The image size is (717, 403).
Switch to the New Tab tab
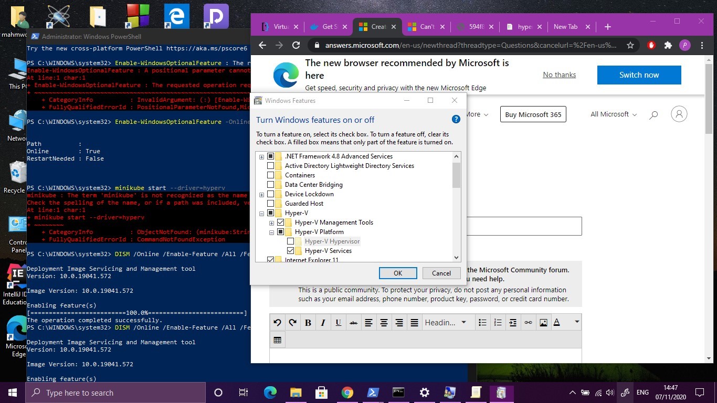pyautogui.click(x=572, y=27)
